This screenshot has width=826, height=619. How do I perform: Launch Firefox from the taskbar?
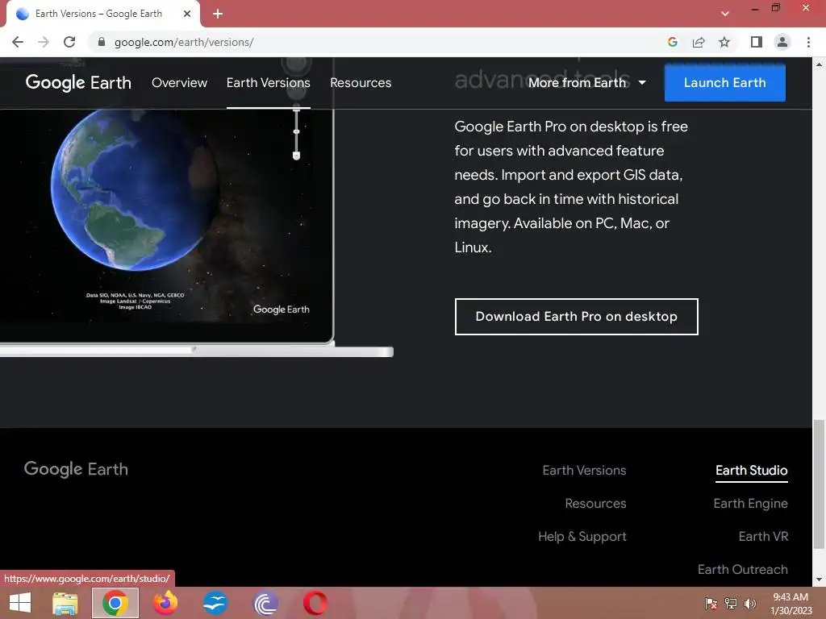point(165,603)
